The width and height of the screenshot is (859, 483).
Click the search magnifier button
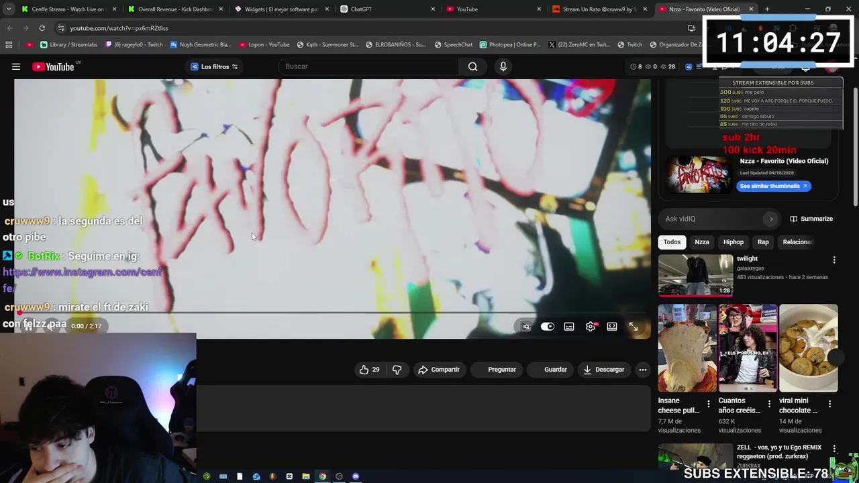click(472, 66)
